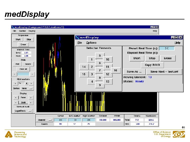Viewport: 190px width, 142px height.
Task: Click Shift right arrow button
Action: (x=31, y=103)
